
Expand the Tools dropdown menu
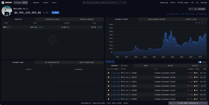54,3
